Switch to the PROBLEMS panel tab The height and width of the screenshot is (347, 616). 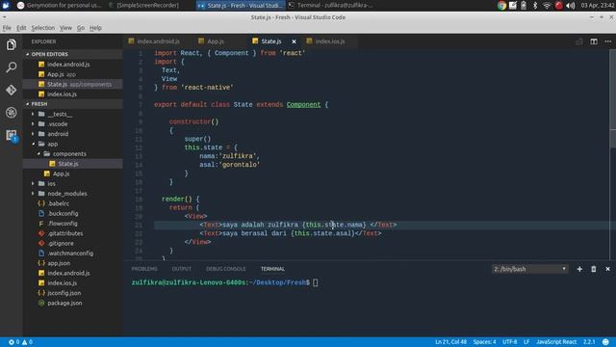coord(144,269)
